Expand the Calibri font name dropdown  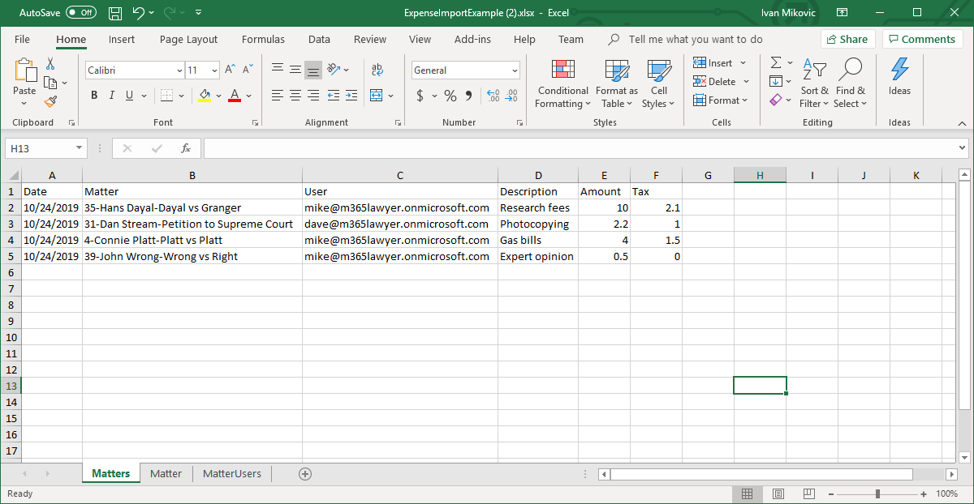179,70
